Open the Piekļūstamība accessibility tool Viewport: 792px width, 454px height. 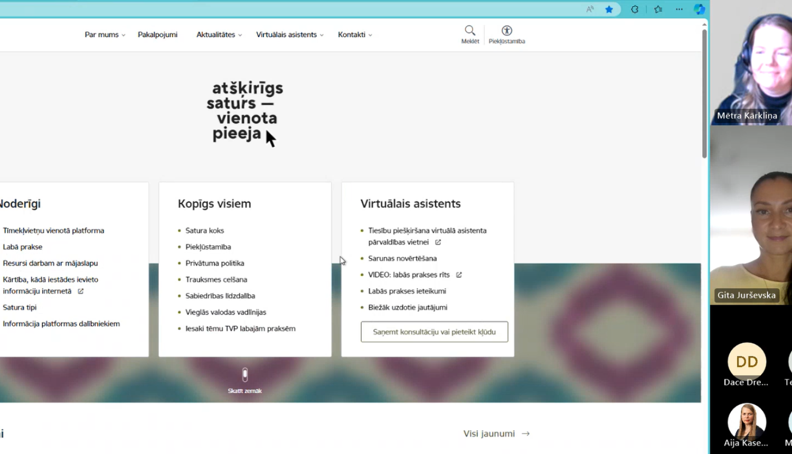tap(506, 33)
